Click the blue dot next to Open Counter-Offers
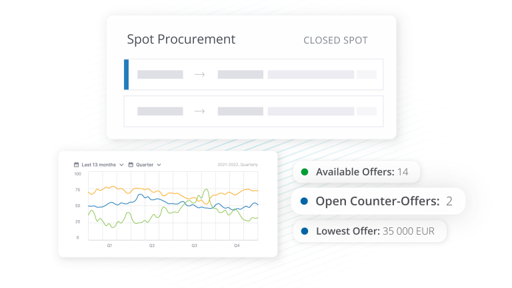Image resolution: width=512 pixels, height=288 pixels. pyautogui.click(x=304, y=201)
